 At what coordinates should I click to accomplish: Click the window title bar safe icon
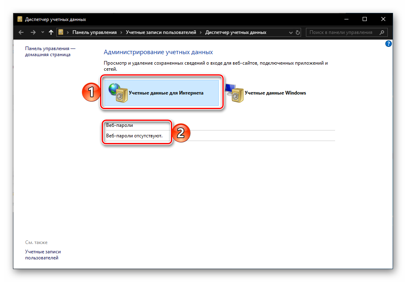(20, 19)
